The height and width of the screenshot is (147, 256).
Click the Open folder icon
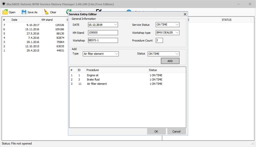click(5, 12)
